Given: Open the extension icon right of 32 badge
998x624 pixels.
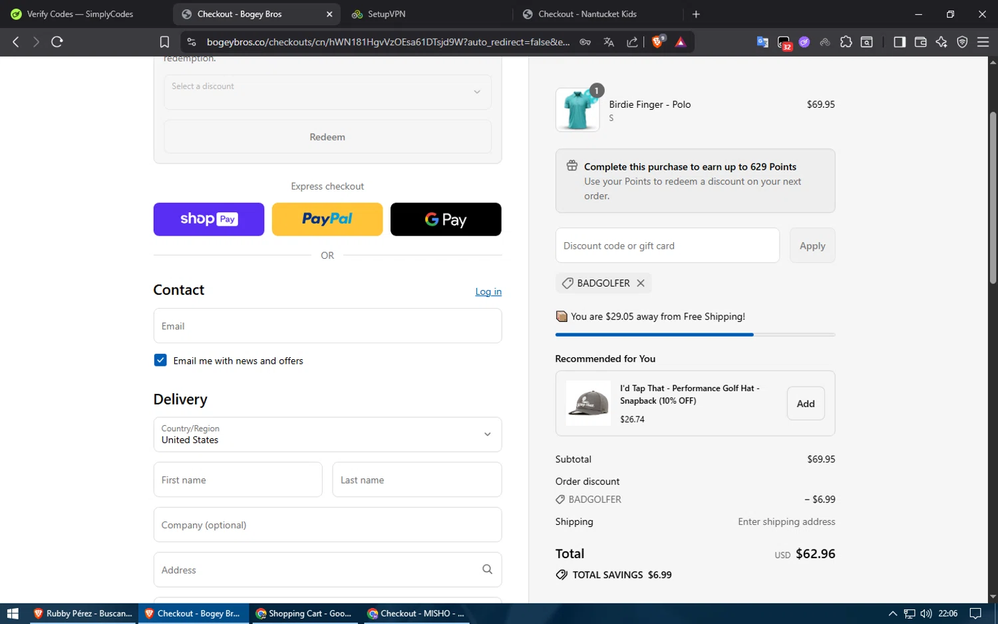Looking at the screenshot, I should pos(804,42).
